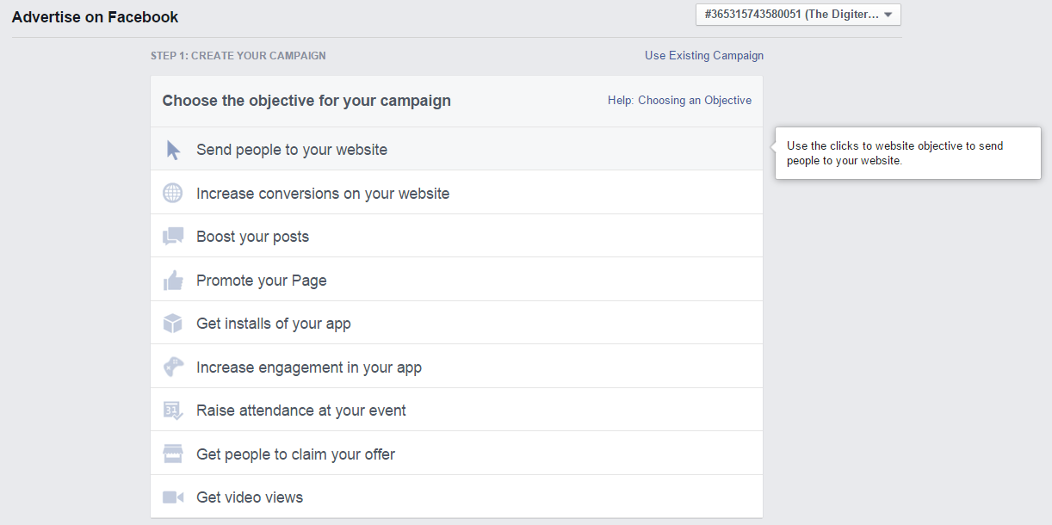Select 'Increase engagement in your app' objective

click(x=456, y=367)
